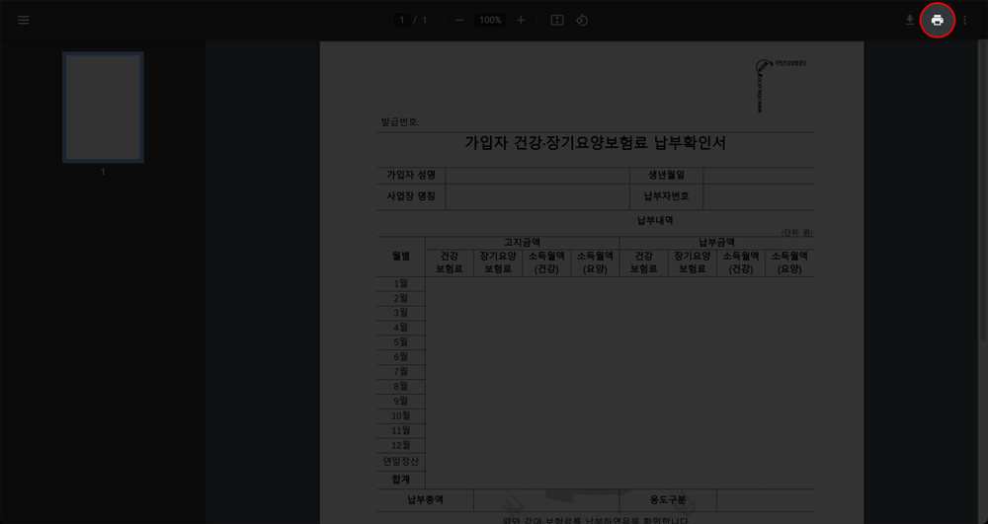This screenshot has width=988, height=524.
Task: Click the 6월 row label
Action: 401,356
